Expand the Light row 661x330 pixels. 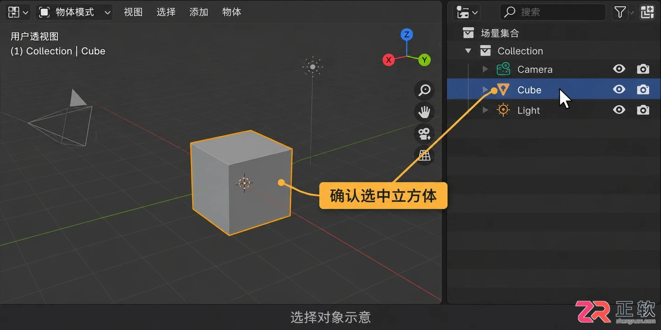point(485,110)
